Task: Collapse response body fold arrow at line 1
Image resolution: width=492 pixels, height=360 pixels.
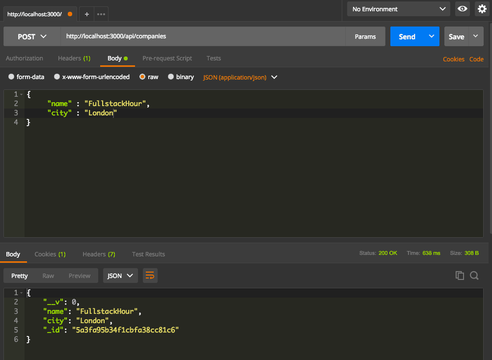Action: coord(21,293)
